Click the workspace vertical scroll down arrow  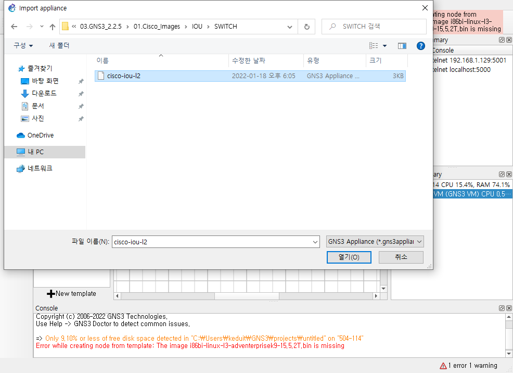pyautogui.click(x=384, y=289)
